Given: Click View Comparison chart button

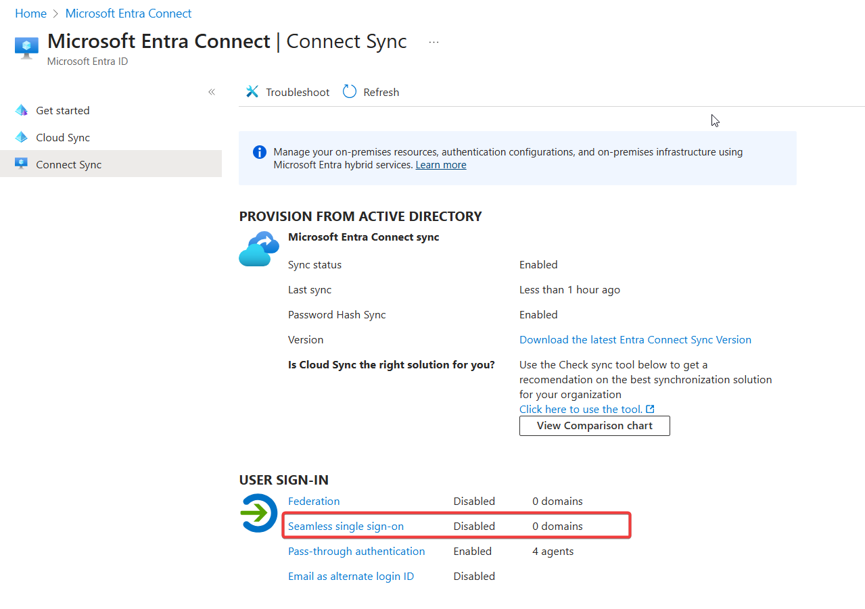Looking at the screenshot, I should click(594, 426).
